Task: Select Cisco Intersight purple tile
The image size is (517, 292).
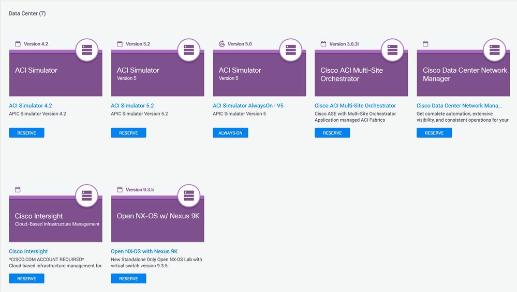Action: tap(56, 219)
